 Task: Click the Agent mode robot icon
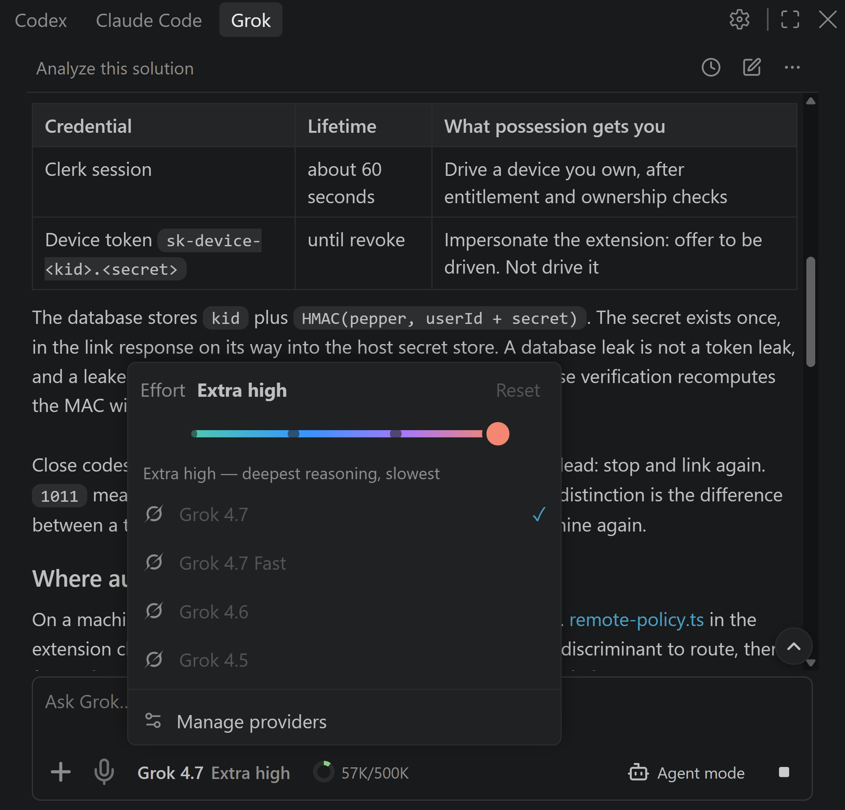coord(638,772)
